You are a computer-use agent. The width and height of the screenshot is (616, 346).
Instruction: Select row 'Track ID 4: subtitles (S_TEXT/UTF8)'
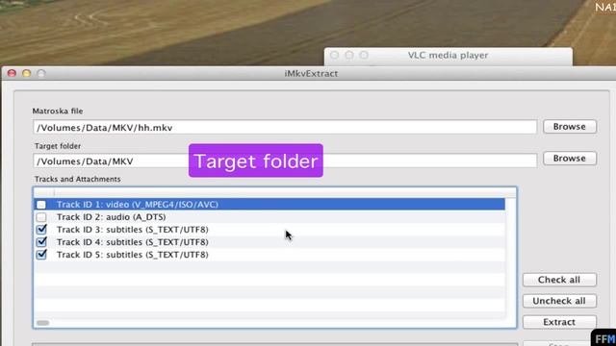(269, 242)
